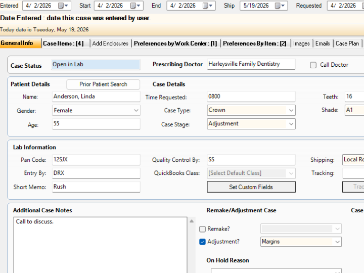Click the Prescribing Doctor field

[x=251, y=64]
